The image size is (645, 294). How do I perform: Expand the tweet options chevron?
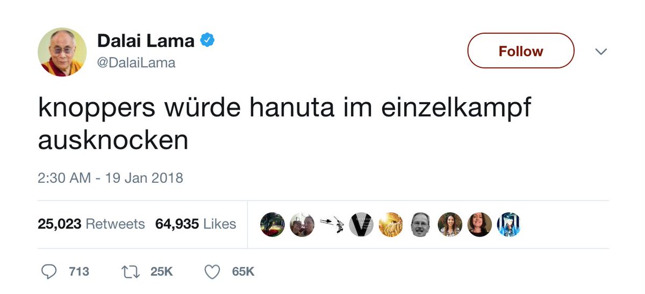coord(601,52)
